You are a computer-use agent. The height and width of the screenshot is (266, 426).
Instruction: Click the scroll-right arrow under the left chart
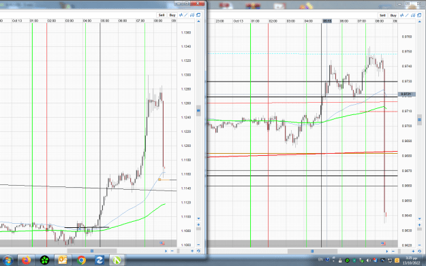click(166, 251)
